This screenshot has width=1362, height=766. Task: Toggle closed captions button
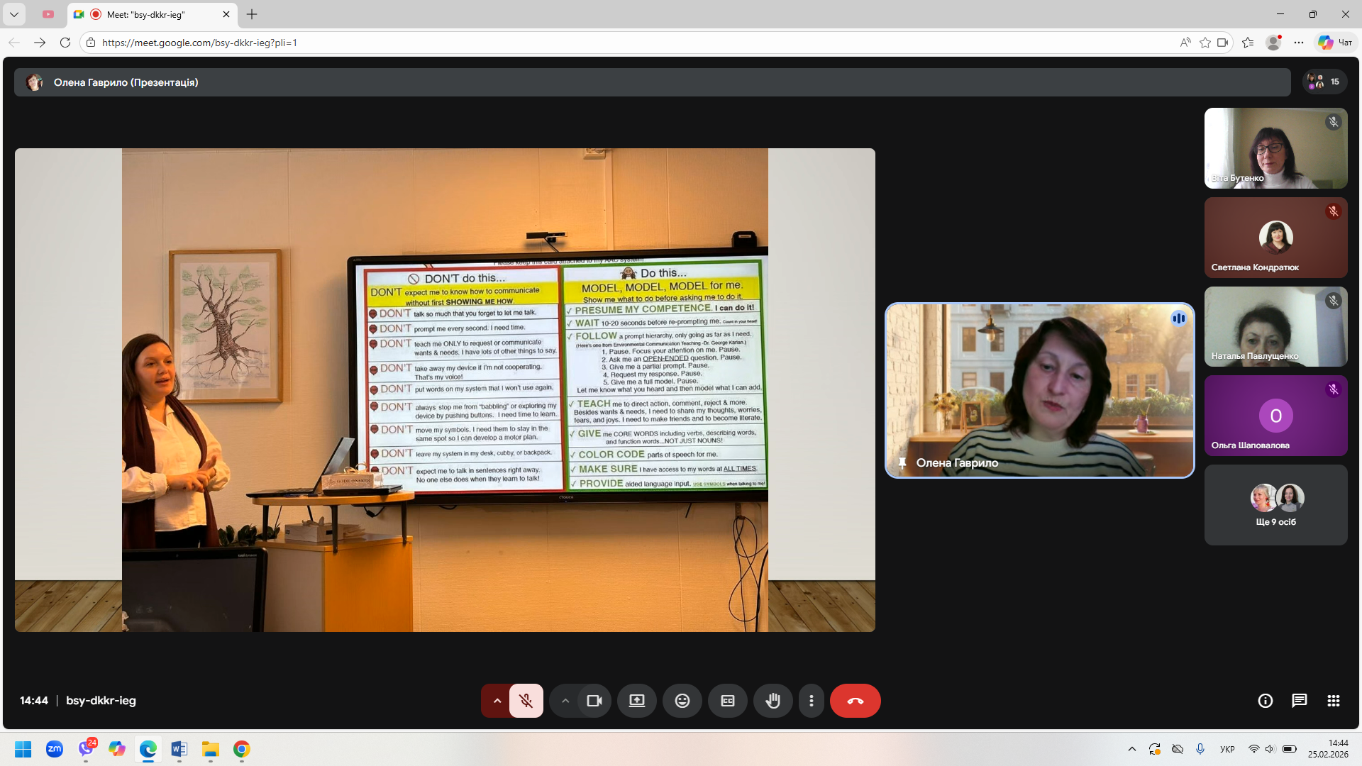(x=727, y=701)
